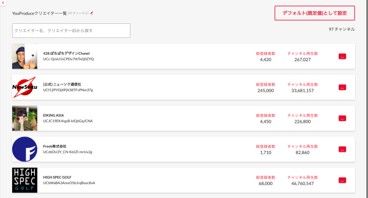Click the red back chevron icon
This screenshot has width=368, height=198.
(3, 3)
